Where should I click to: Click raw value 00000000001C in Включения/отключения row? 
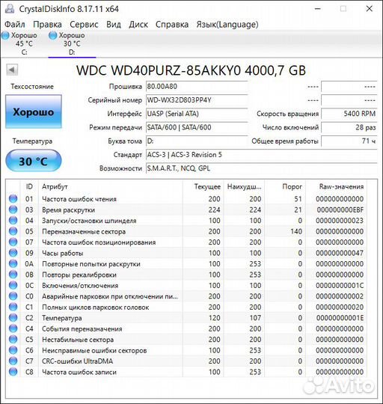point(340,286)
